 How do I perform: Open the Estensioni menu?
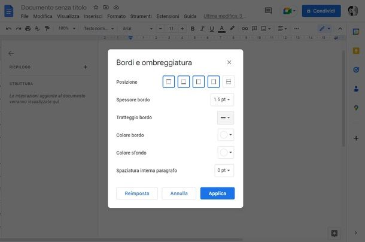click(x=168, y=16)
